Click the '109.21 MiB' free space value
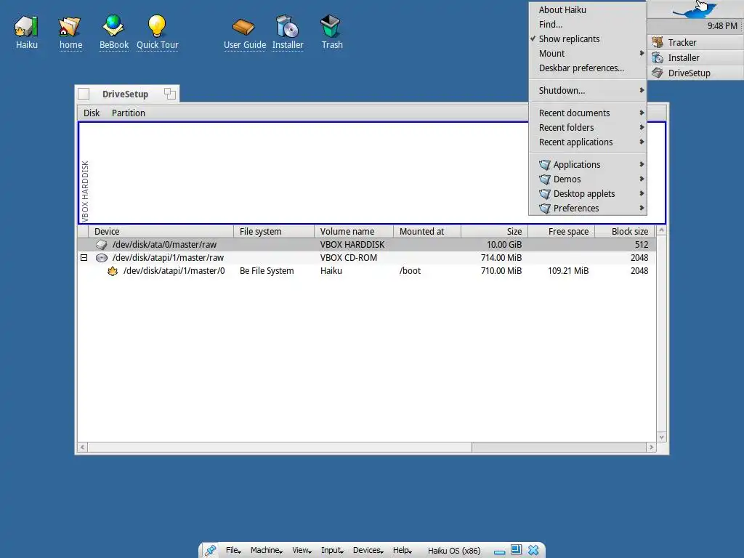 tap(568, 271)
